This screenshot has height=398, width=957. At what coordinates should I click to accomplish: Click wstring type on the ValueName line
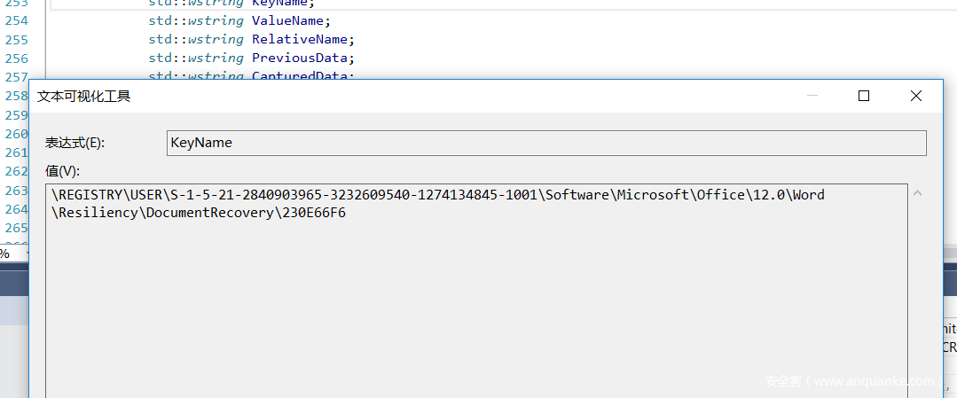[216, 20]
